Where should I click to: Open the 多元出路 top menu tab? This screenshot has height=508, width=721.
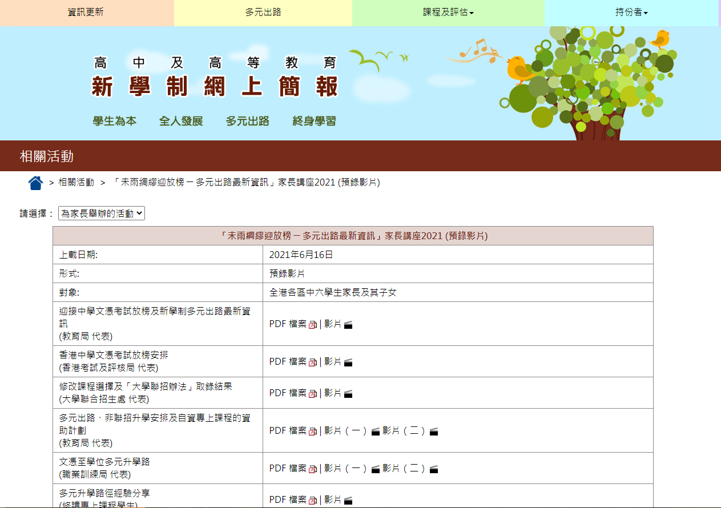tap(263, 13)
